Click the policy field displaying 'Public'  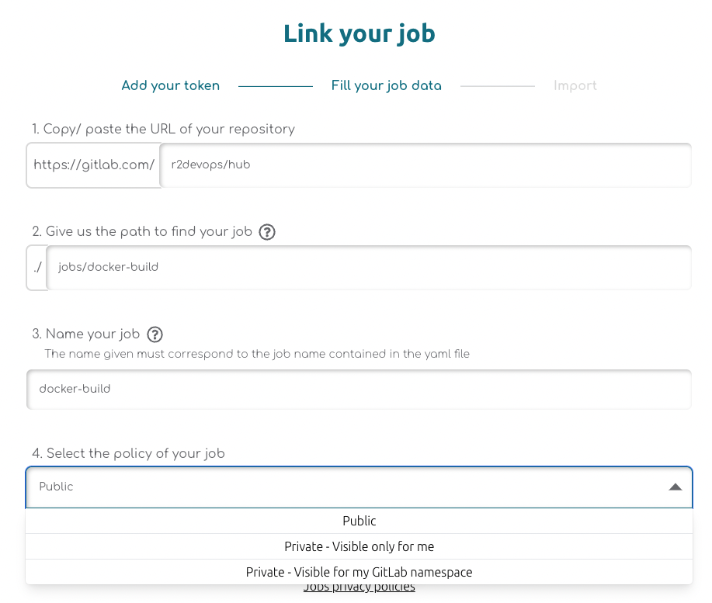[311, 487]
